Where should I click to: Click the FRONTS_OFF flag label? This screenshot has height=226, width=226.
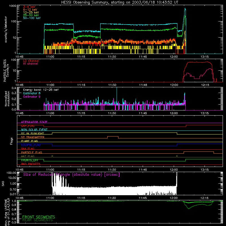(30, 160)
